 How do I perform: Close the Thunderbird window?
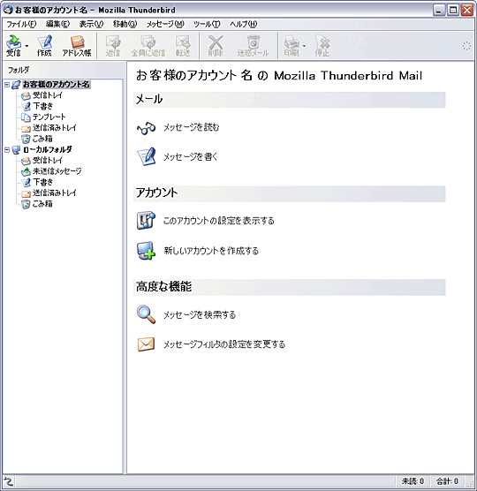click(467, 10)
